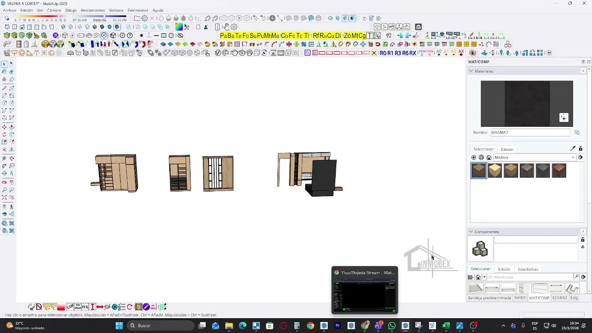Viewport: 592px width, 333px height.
Task: Switch to the INF/ETI tray tab
Action: (x=520, y=298)
